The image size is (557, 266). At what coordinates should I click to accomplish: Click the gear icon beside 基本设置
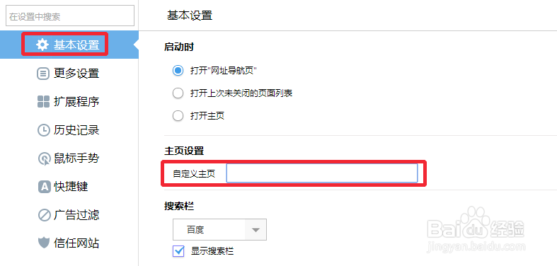(x=42, y=45)
